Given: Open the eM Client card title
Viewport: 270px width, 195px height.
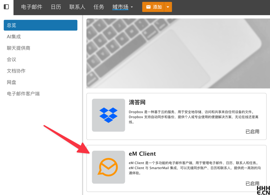Looking at the screenshot, I should (142, 154).
